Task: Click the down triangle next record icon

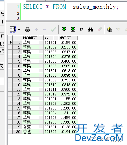Action: tap(118, 29)
